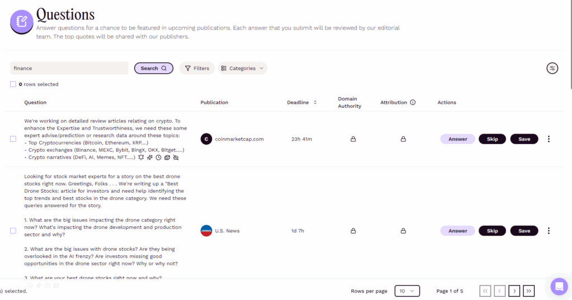
Task: Jump to the last page
Action: (x=529, y=291)
